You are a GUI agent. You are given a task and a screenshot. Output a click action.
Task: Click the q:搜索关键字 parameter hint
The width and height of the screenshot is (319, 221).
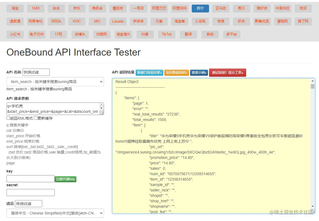point(18,125)
